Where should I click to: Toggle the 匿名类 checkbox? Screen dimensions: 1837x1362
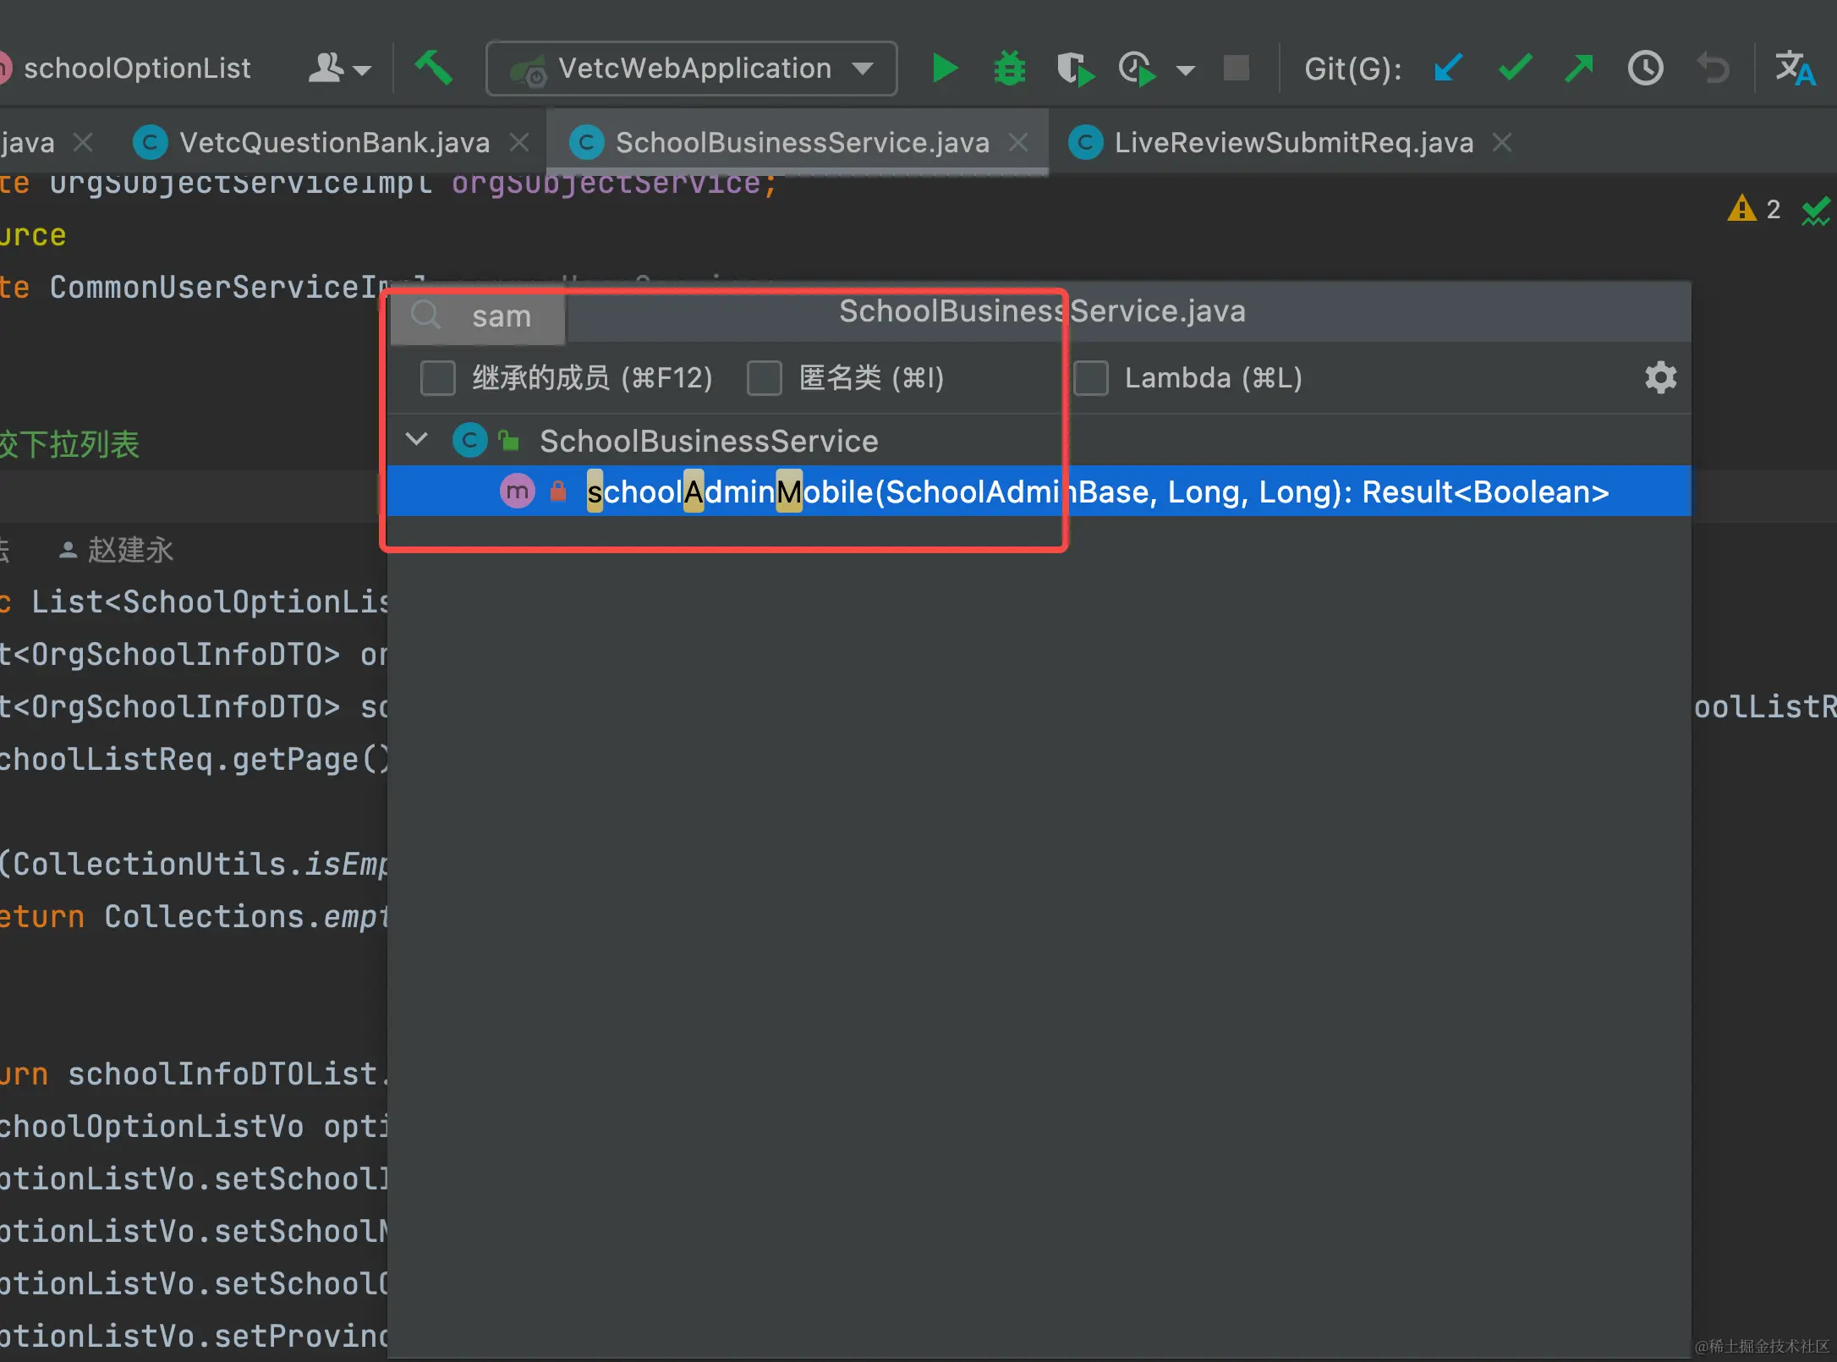click(x=765, y=378)
